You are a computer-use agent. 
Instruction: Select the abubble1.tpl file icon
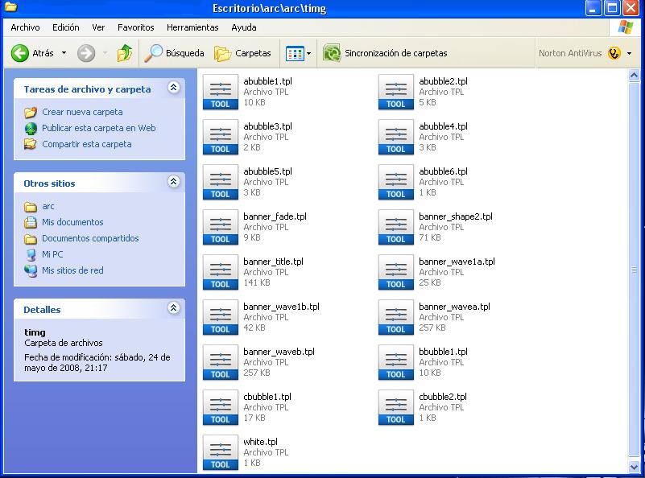pos(220,92)
